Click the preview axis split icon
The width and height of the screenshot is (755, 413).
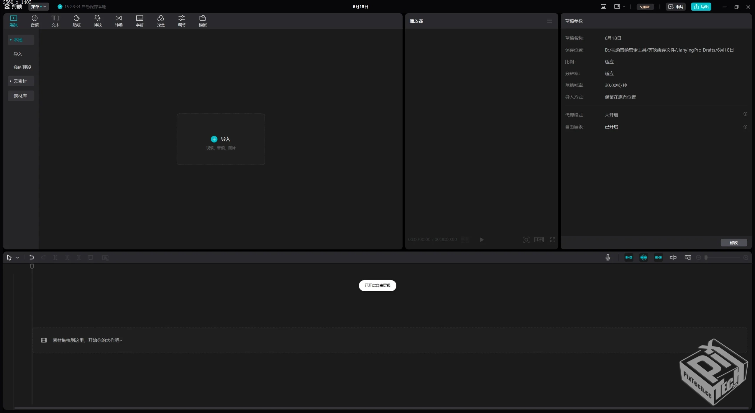pyautogui.click(x=673, y=257)
